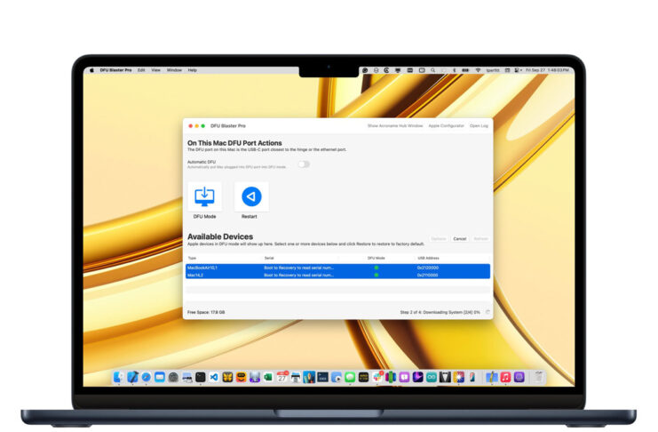Viewport: 658px width, 432px height.
Task: Click the window's green zoom button
Action: (203, 125)
